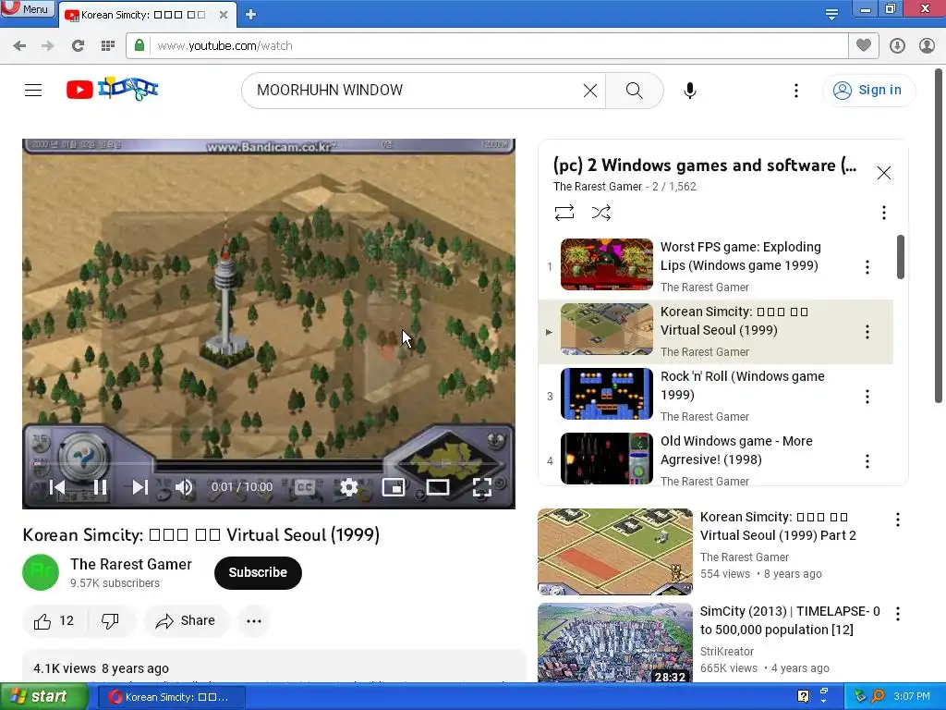Open playlist options three-dot menu
Image resolution: width=946 pixels, height=710 pixels.
point(884,213)
